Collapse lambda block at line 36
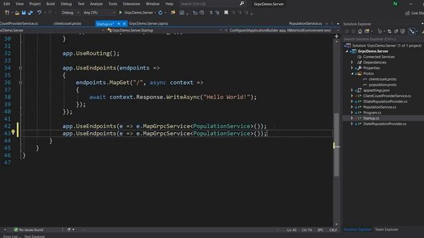 point(21,83)
